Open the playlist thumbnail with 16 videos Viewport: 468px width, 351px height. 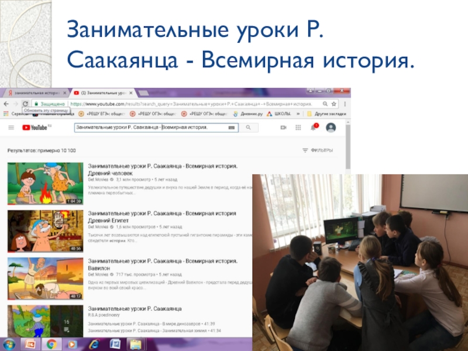(46, 321)
